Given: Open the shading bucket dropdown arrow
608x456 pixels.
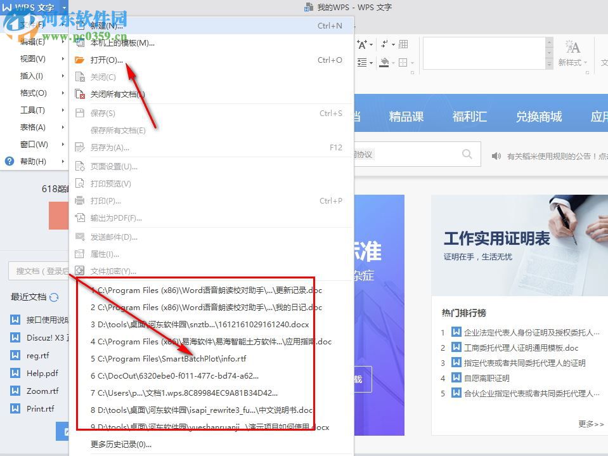Looking at the screenshot, I should [x=393, y=62].
